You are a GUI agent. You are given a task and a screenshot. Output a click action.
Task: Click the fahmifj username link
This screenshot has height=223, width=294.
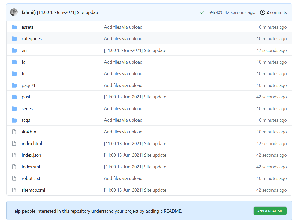(x=29, y=12)
